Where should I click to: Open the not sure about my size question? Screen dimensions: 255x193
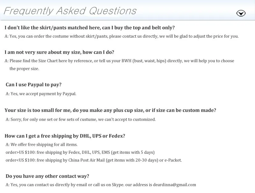pyautogui.click(x=59, y=52)
